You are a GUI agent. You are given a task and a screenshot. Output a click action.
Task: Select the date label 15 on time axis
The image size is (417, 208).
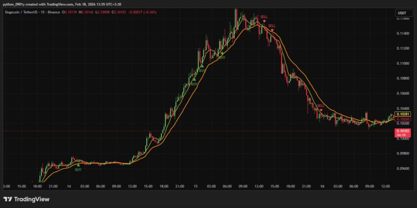(196, 186)
